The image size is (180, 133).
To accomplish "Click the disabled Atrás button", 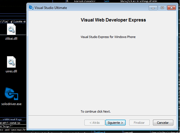I will click(x=94, y=122).
